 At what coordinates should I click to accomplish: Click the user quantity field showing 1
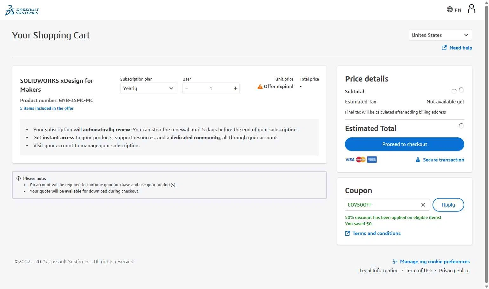click(x=211, y=89)
